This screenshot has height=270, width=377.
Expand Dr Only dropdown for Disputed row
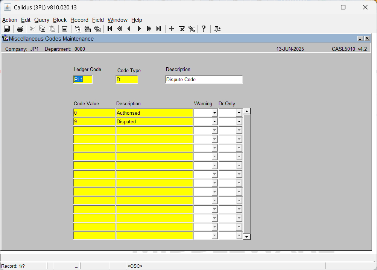(239, 122)
